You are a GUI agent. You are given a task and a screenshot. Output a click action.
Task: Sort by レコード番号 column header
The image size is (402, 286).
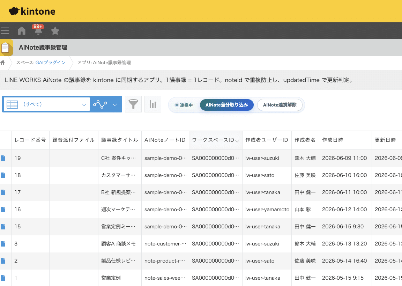[30, 140]
